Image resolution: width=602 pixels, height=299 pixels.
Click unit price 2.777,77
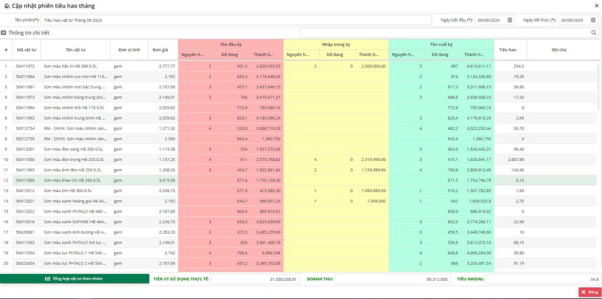(x=167, y=66)
